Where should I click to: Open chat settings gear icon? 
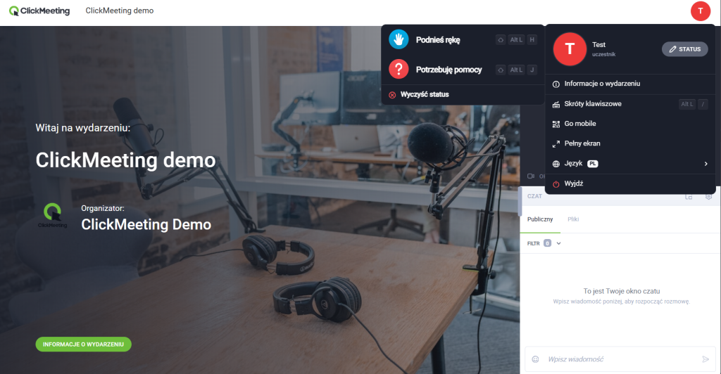click(x=709, y=197)
